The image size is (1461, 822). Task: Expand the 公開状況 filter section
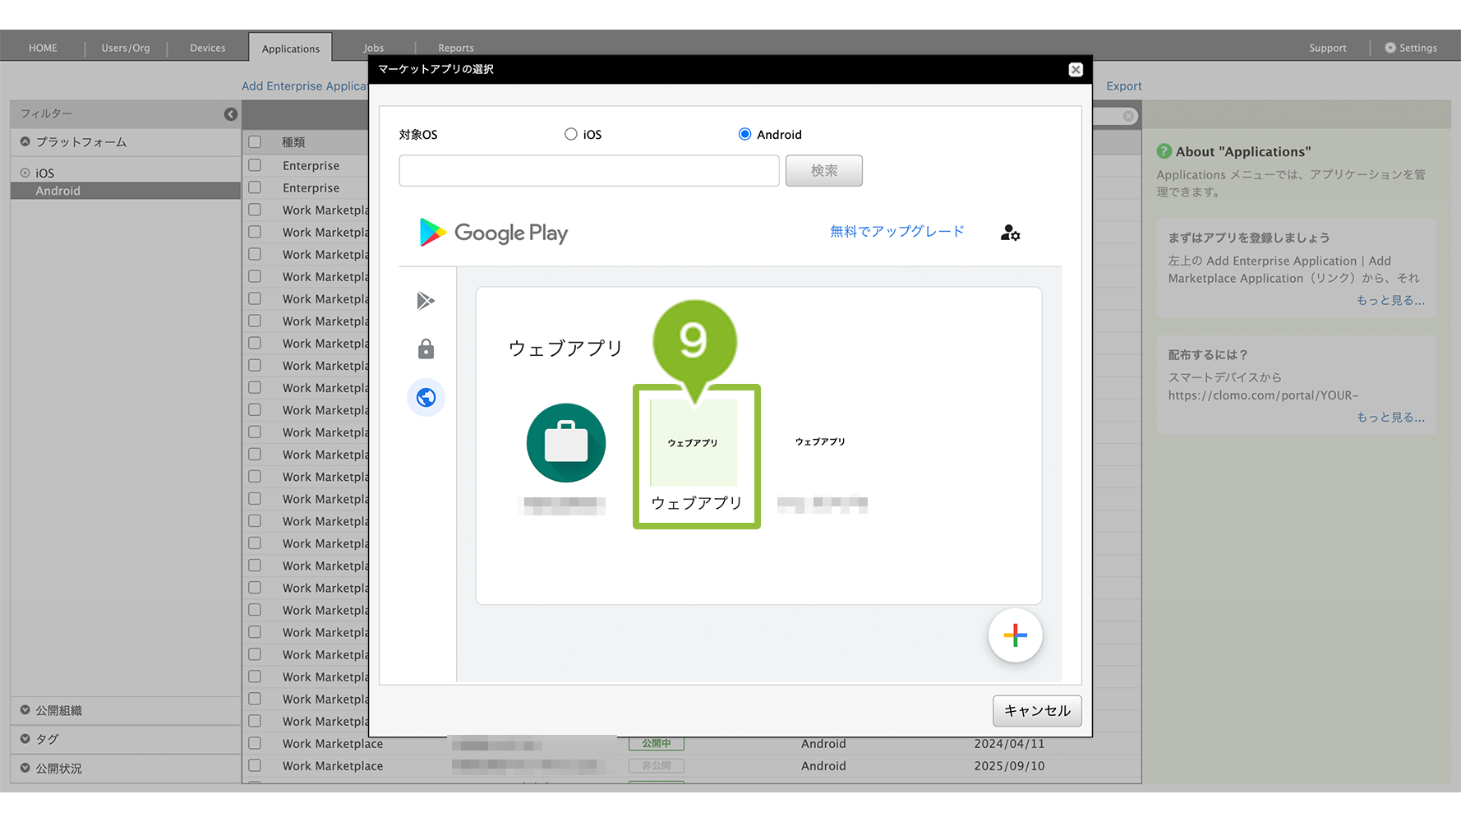pos(25,768)
